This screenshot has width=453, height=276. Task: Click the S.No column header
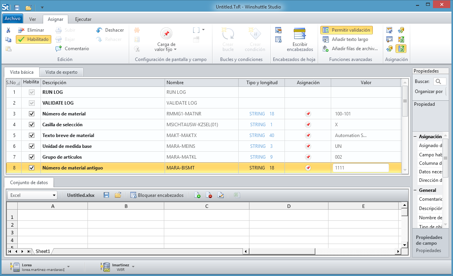(13, 83)
